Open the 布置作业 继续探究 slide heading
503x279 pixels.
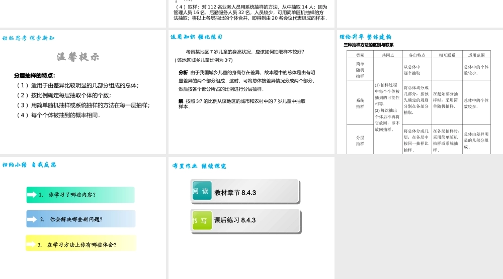[199, 166]
